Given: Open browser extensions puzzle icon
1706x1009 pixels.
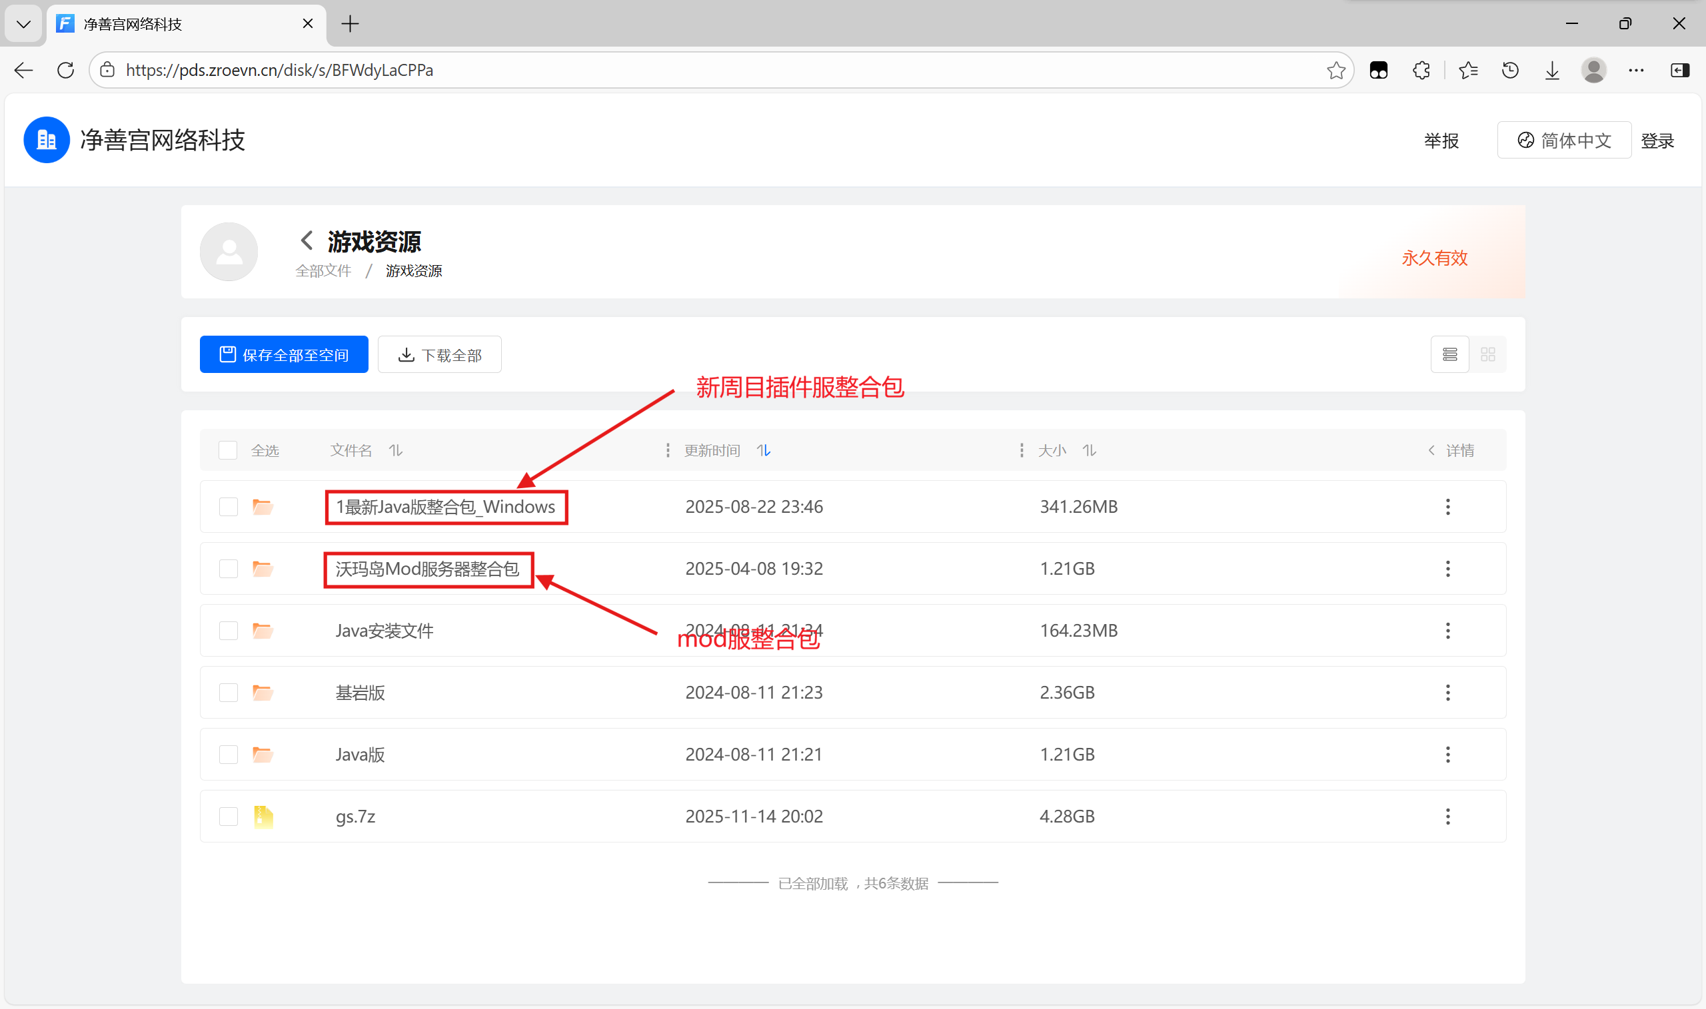Looking at the screenshot, I should pyautogui.click(x=1421, y=70).
